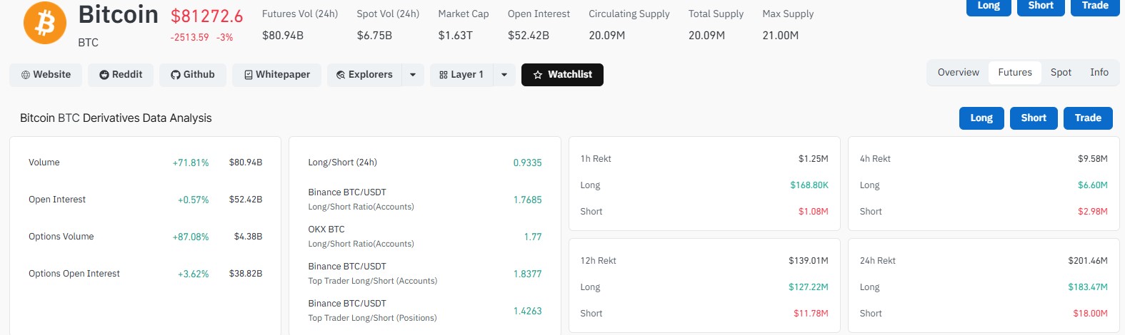
Task: Click the Options Open Interest value $38.82B
Action: [x=246, y=274]
